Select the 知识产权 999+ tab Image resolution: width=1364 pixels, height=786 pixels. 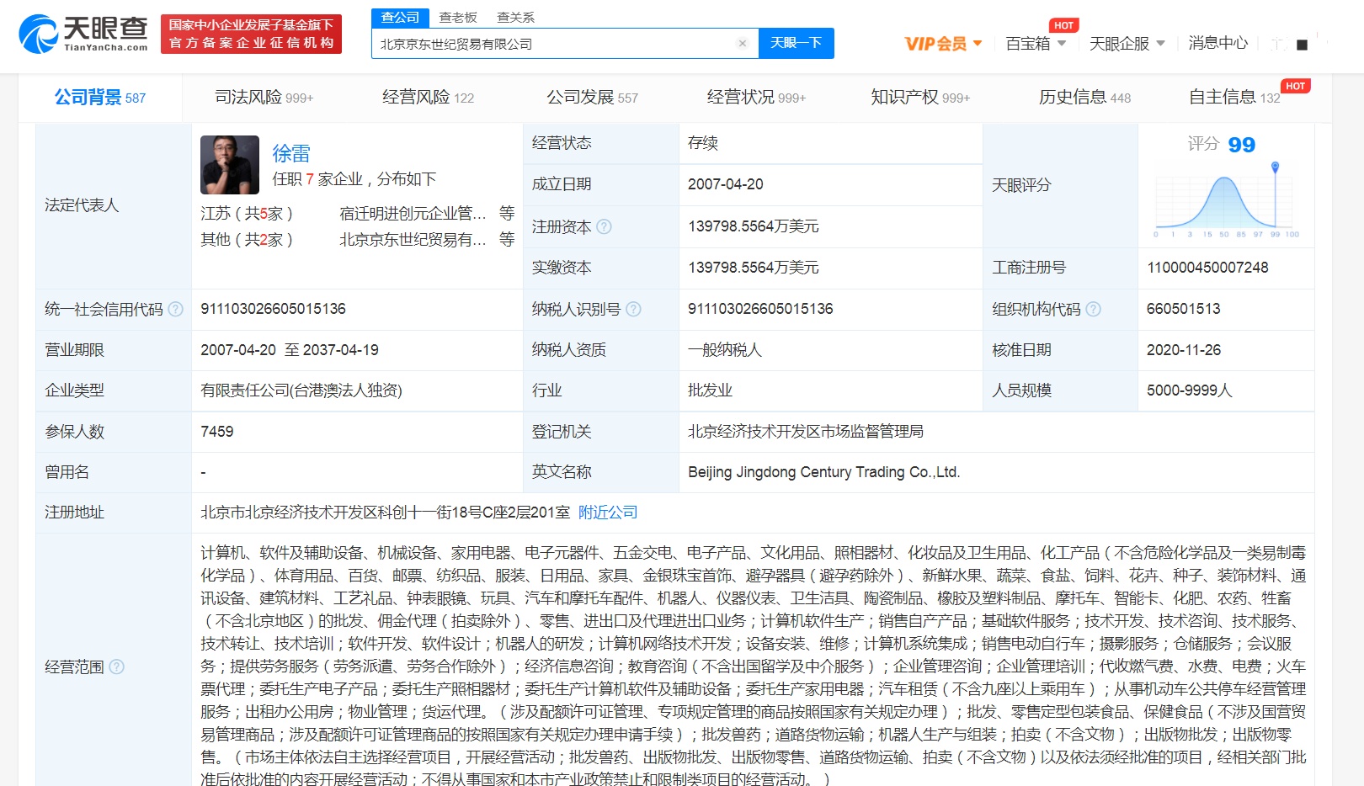click(920, 98)
